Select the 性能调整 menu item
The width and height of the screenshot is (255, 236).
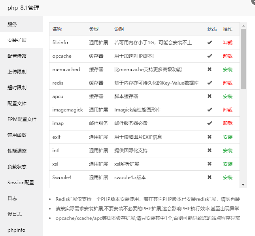(x=17, y=151)
